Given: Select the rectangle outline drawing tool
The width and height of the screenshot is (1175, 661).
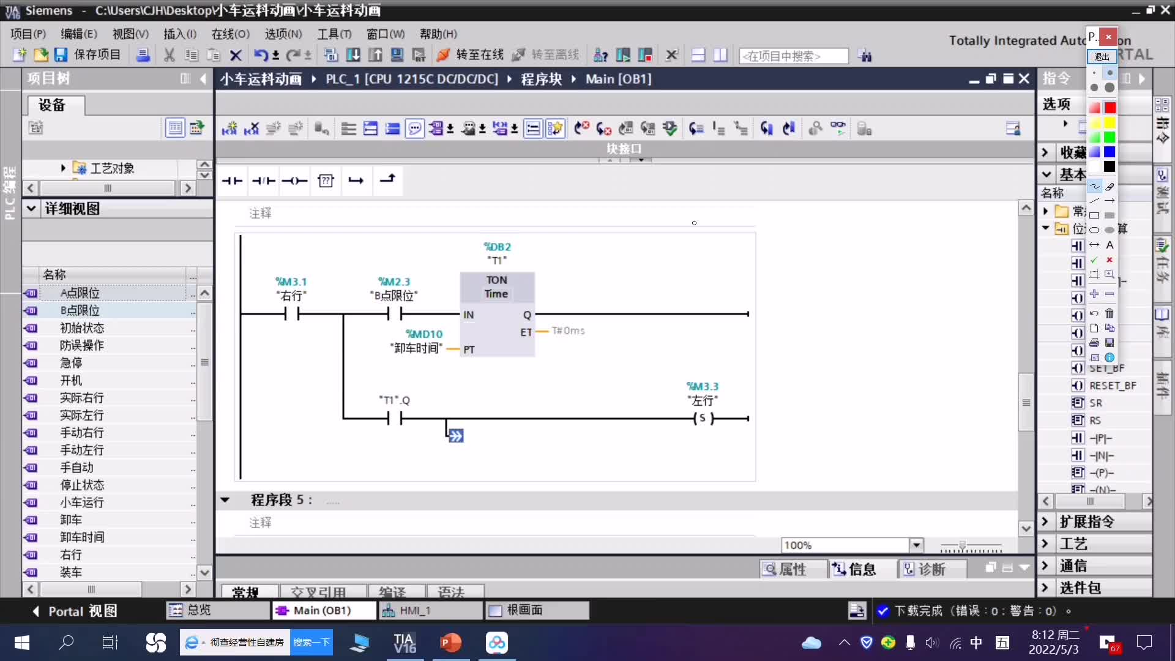Looking at the screenshot, I should click(x=1094, y=215).
